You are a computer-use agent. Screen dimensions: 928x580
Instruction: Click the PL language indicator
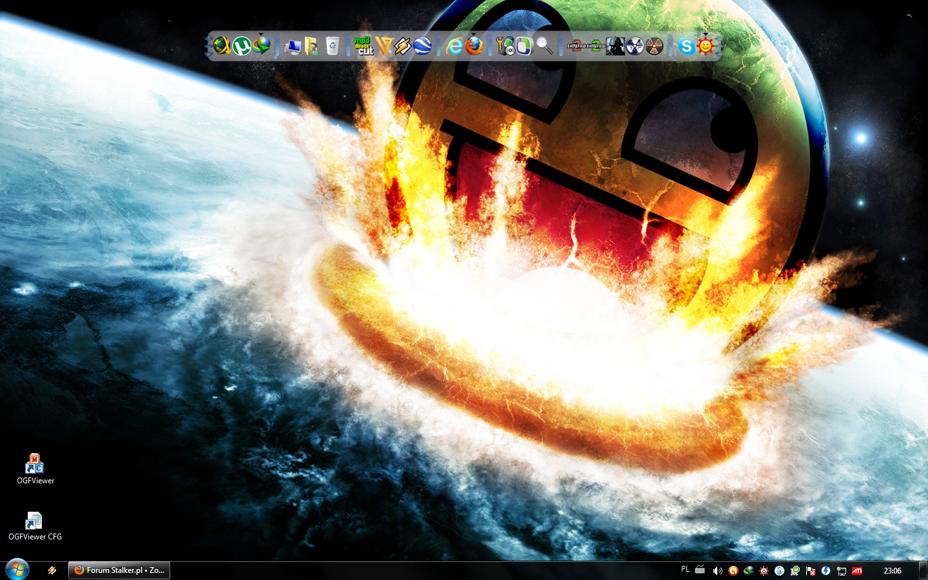[685, 570]
